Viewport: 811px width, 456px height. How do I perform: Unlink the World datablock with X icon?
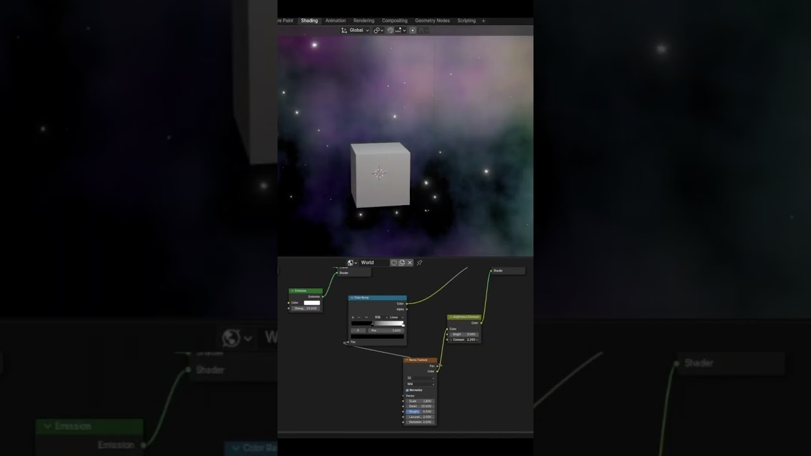[x=410, y=262]
